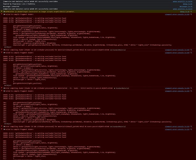Click the yellow warning icon beside DEPRECATED
The height and width of the screenshot is (160, 196).
(2, 11)
